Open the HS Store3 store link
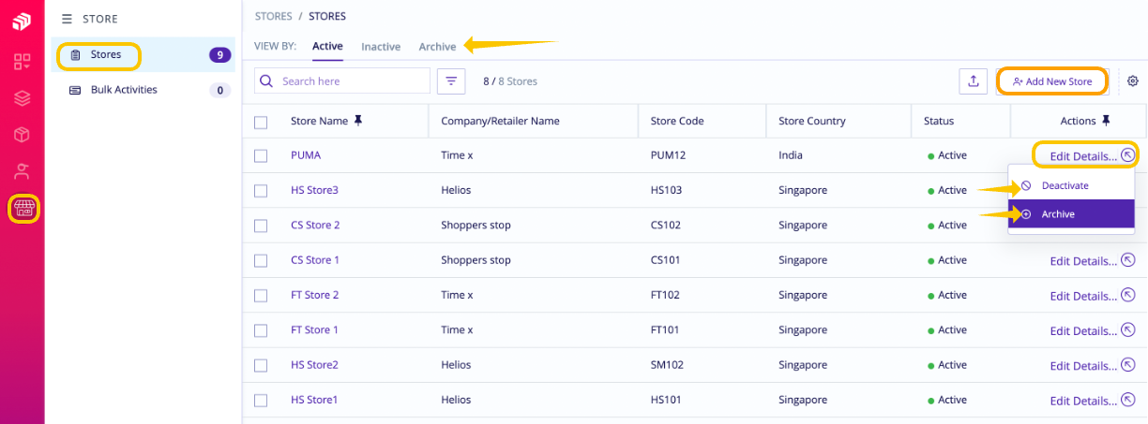This screenshot has width=1148, height=424. (314, 190)
